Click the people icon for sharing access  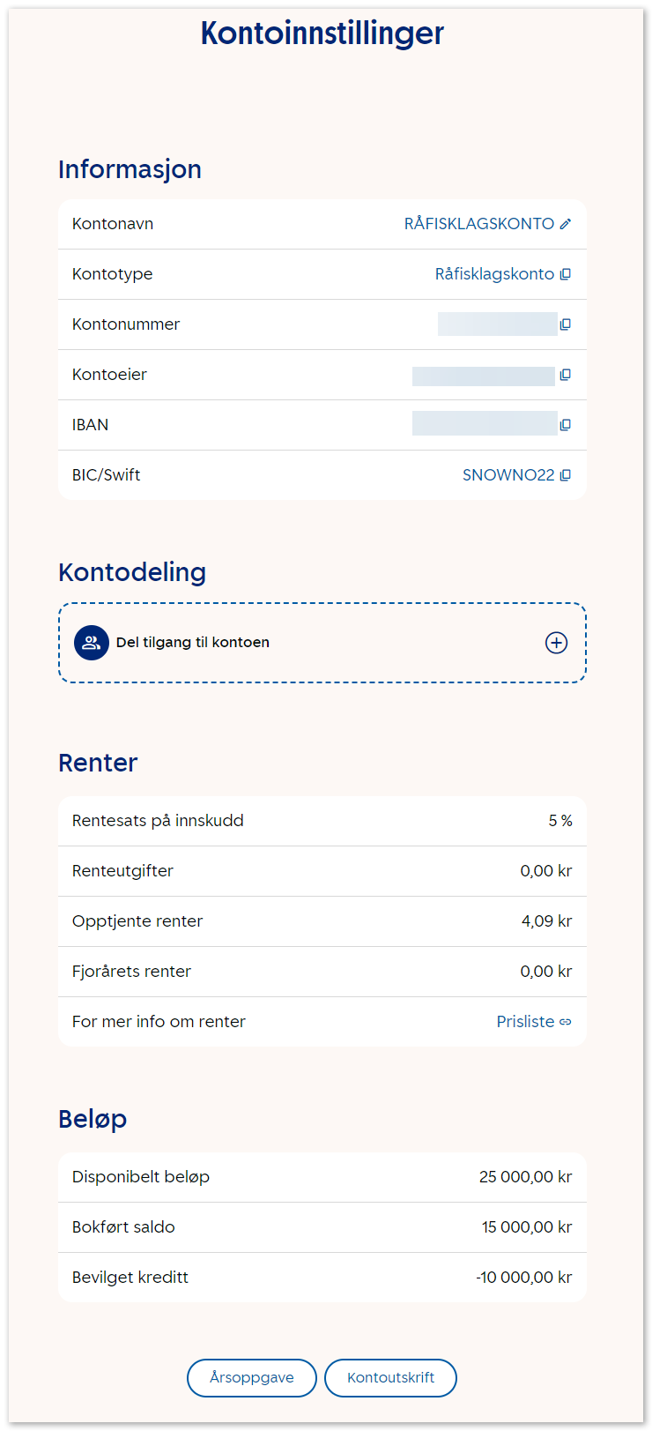click(x=91, y=643)
